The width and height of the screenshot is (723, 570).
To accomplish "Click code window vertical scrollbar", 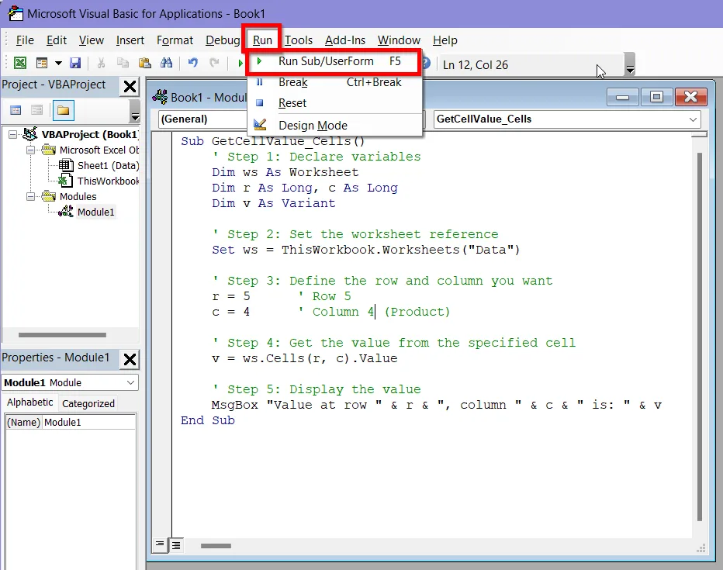I will (x=700, y=337).
